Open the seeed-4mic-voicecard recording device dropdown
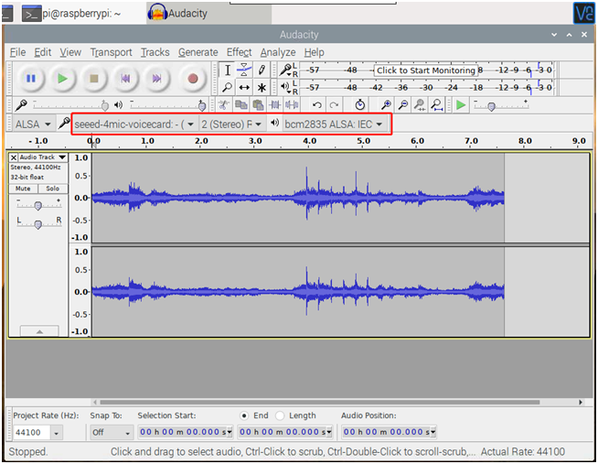 [134, 124]
